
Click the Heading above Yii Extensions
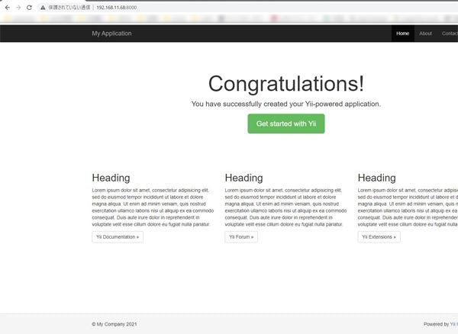[x=377, y=178]
